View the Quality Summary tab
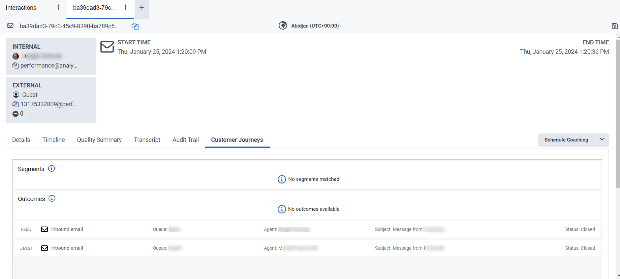The image size is (620, 279). [99, 140]
